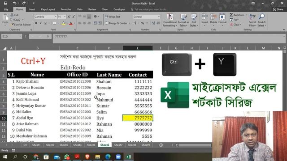Click Decrease Indent icon

point(96,23)
